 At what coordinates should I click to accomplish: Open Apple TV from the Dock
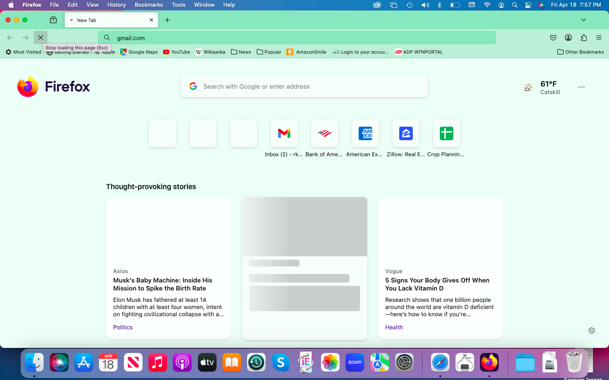tap(207, 362)
